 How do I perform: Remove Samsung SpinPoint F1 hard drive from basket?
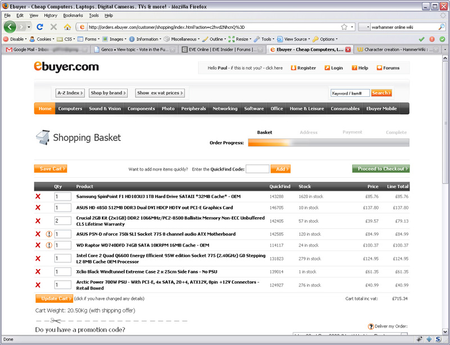[x=38, y=196]
